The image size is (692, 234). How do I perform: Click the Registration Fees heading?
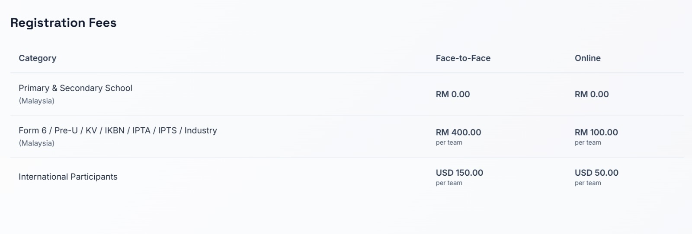pyautogui.click(x=63, y=22)
